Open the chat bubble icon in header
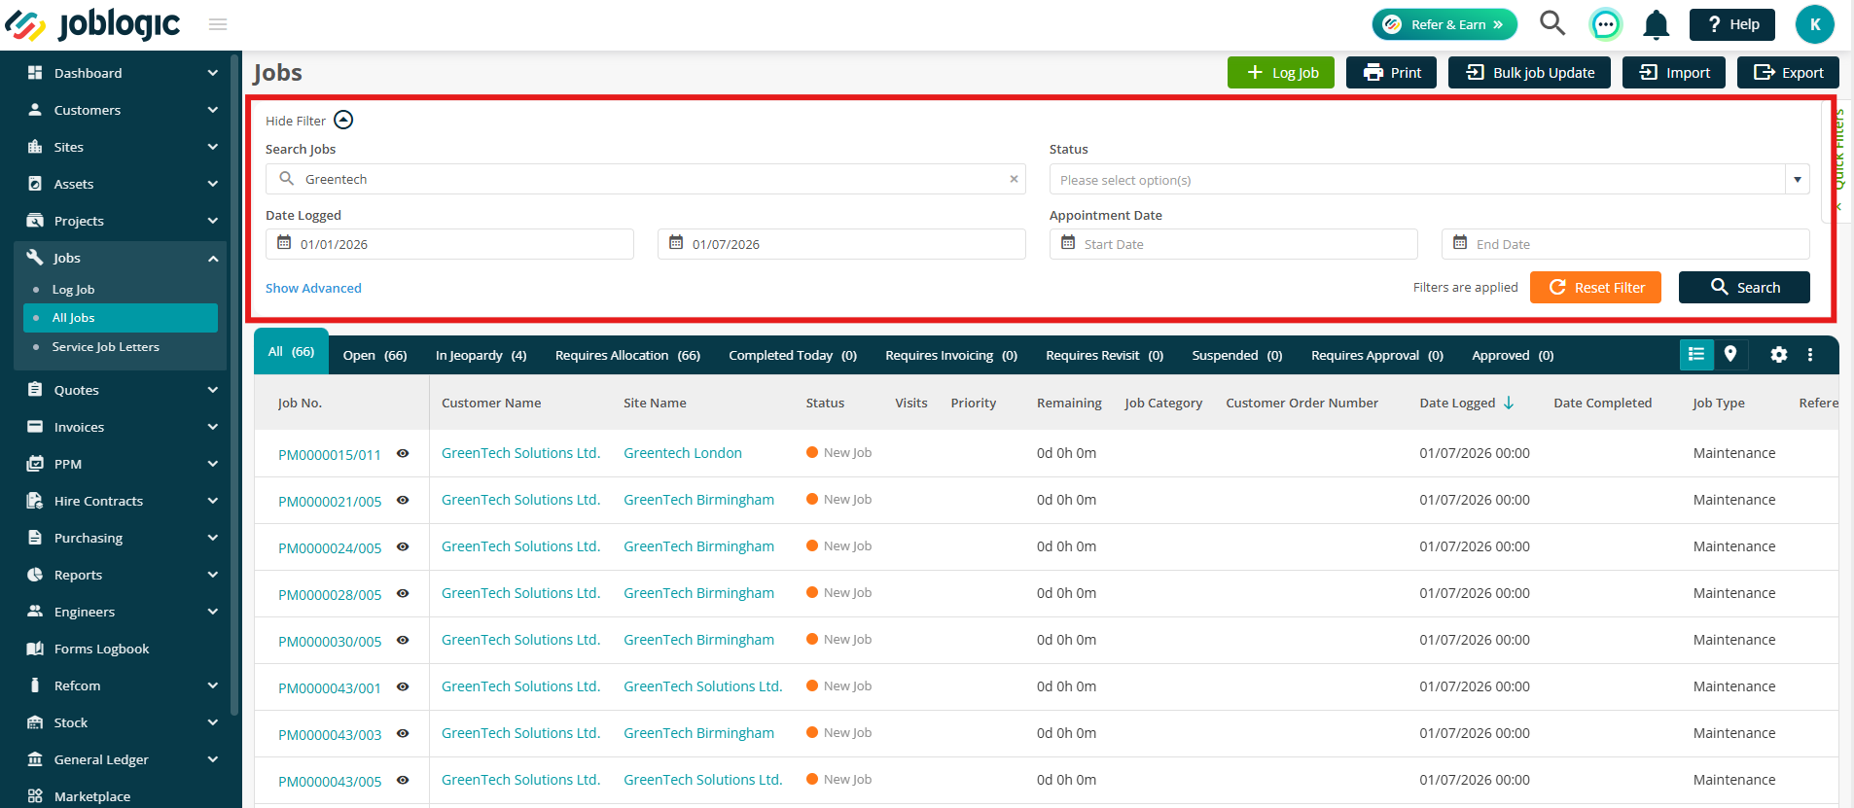 click(x=1605, y=24)
